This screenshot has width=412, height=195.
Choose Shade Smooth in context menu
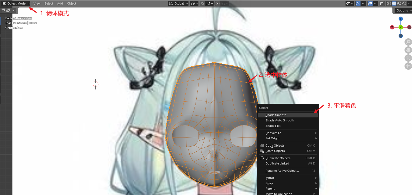click(x=288, y=115)
